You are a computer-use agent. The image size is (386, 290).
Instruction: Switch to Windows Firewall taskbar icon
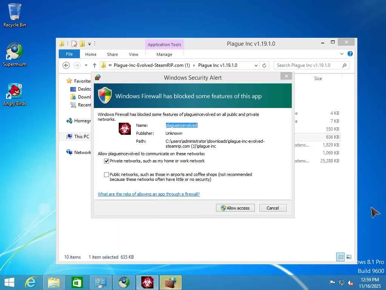tap(171, 282)
